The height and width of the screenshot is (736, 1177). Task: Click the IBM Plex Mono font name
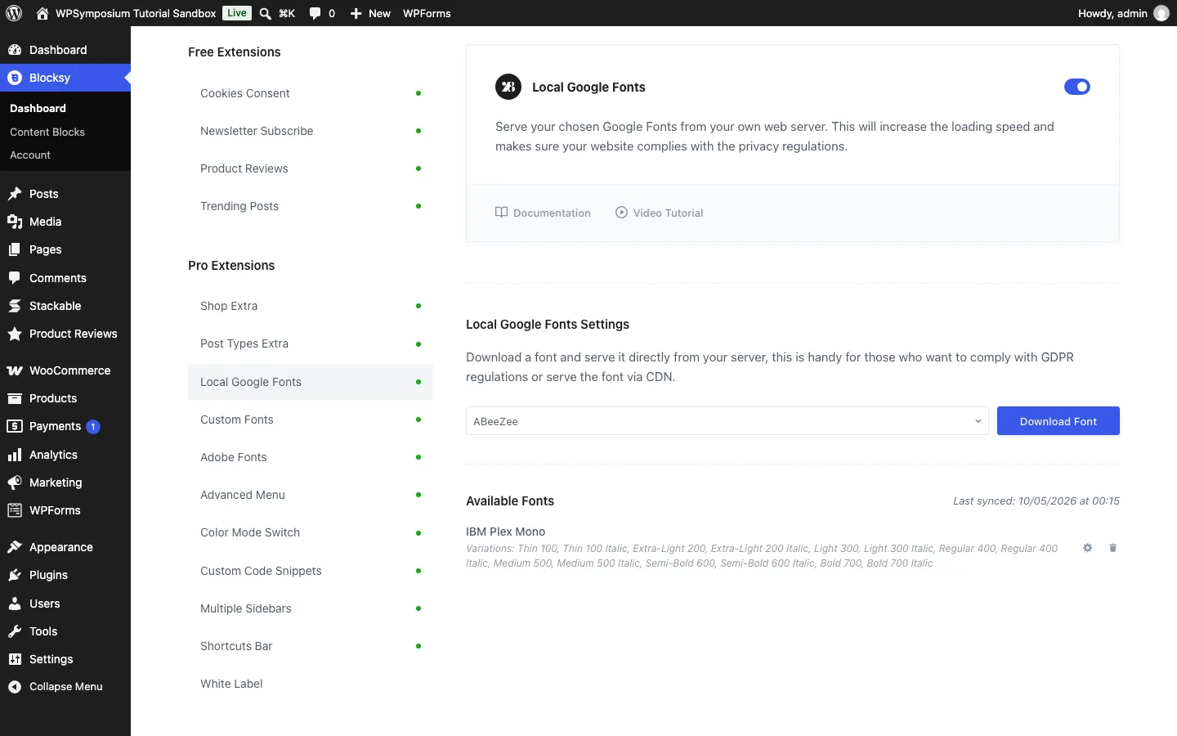(505, 532)
